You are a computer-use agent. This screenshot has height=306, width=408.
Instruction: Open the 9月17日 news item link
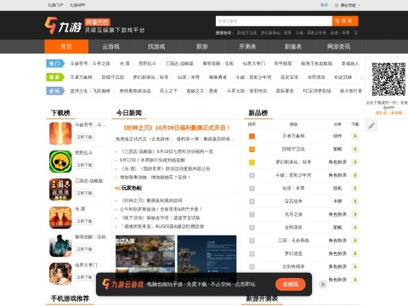tap(152, 160)
